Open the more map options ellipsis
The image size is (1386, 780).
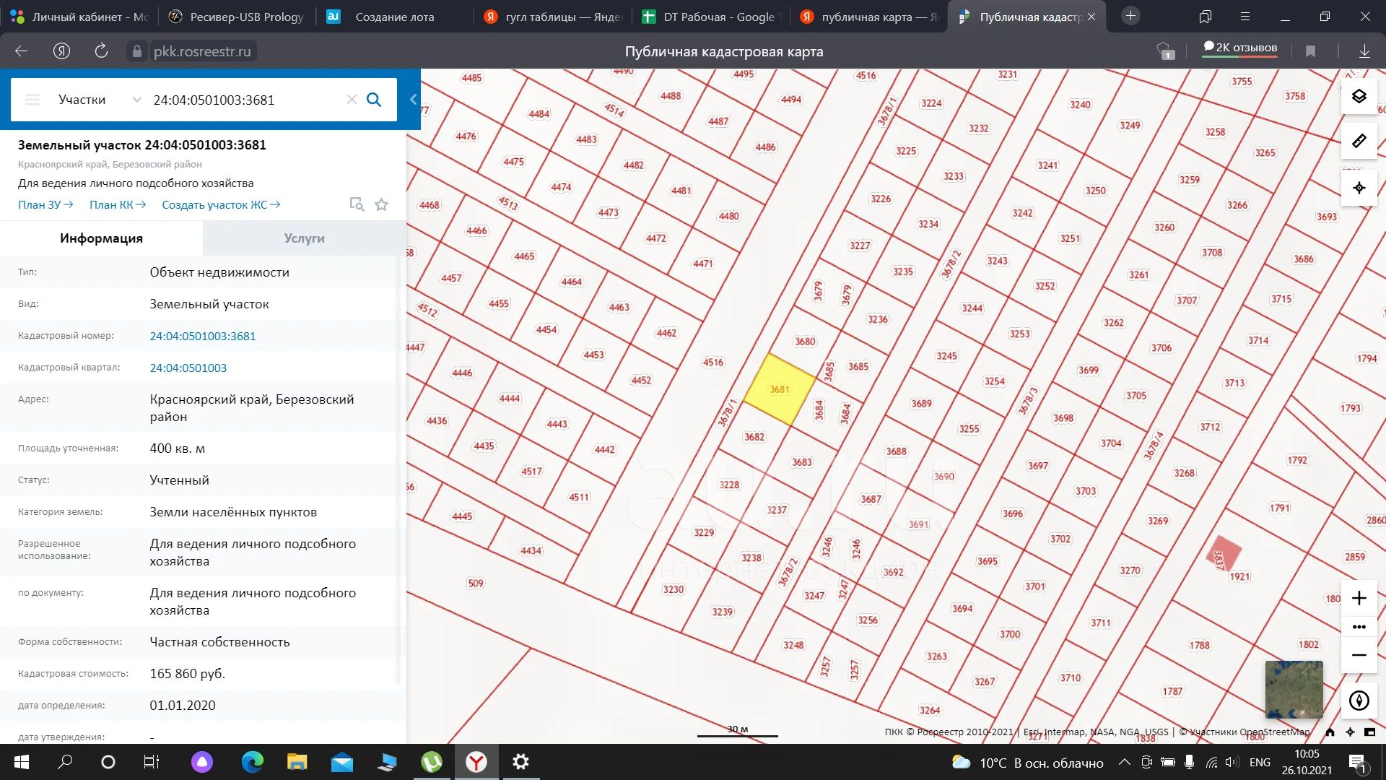point(1359,627)
